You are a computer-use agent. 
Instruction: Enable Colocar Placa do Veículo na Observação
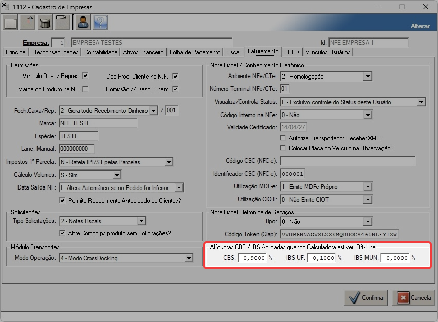pos(283,148)
